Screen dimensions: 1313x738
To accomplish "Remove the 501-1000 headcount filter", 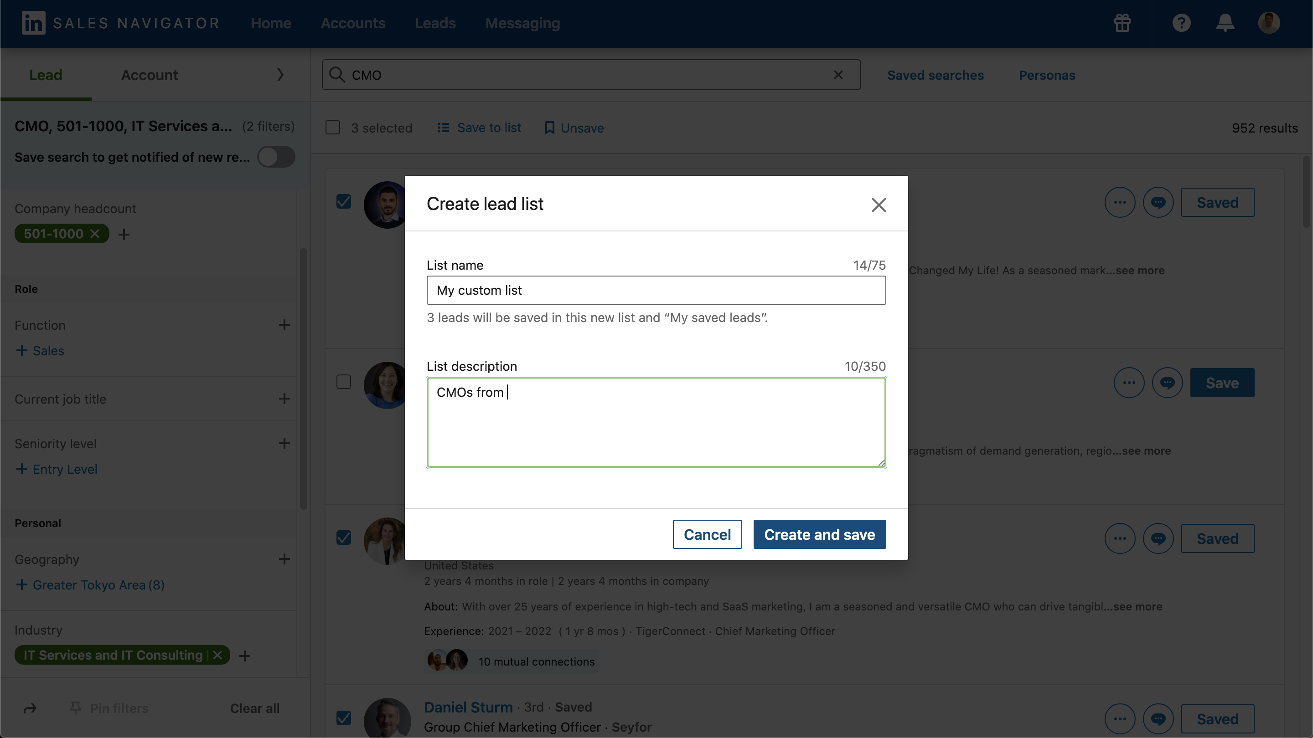I will (95, 234).
